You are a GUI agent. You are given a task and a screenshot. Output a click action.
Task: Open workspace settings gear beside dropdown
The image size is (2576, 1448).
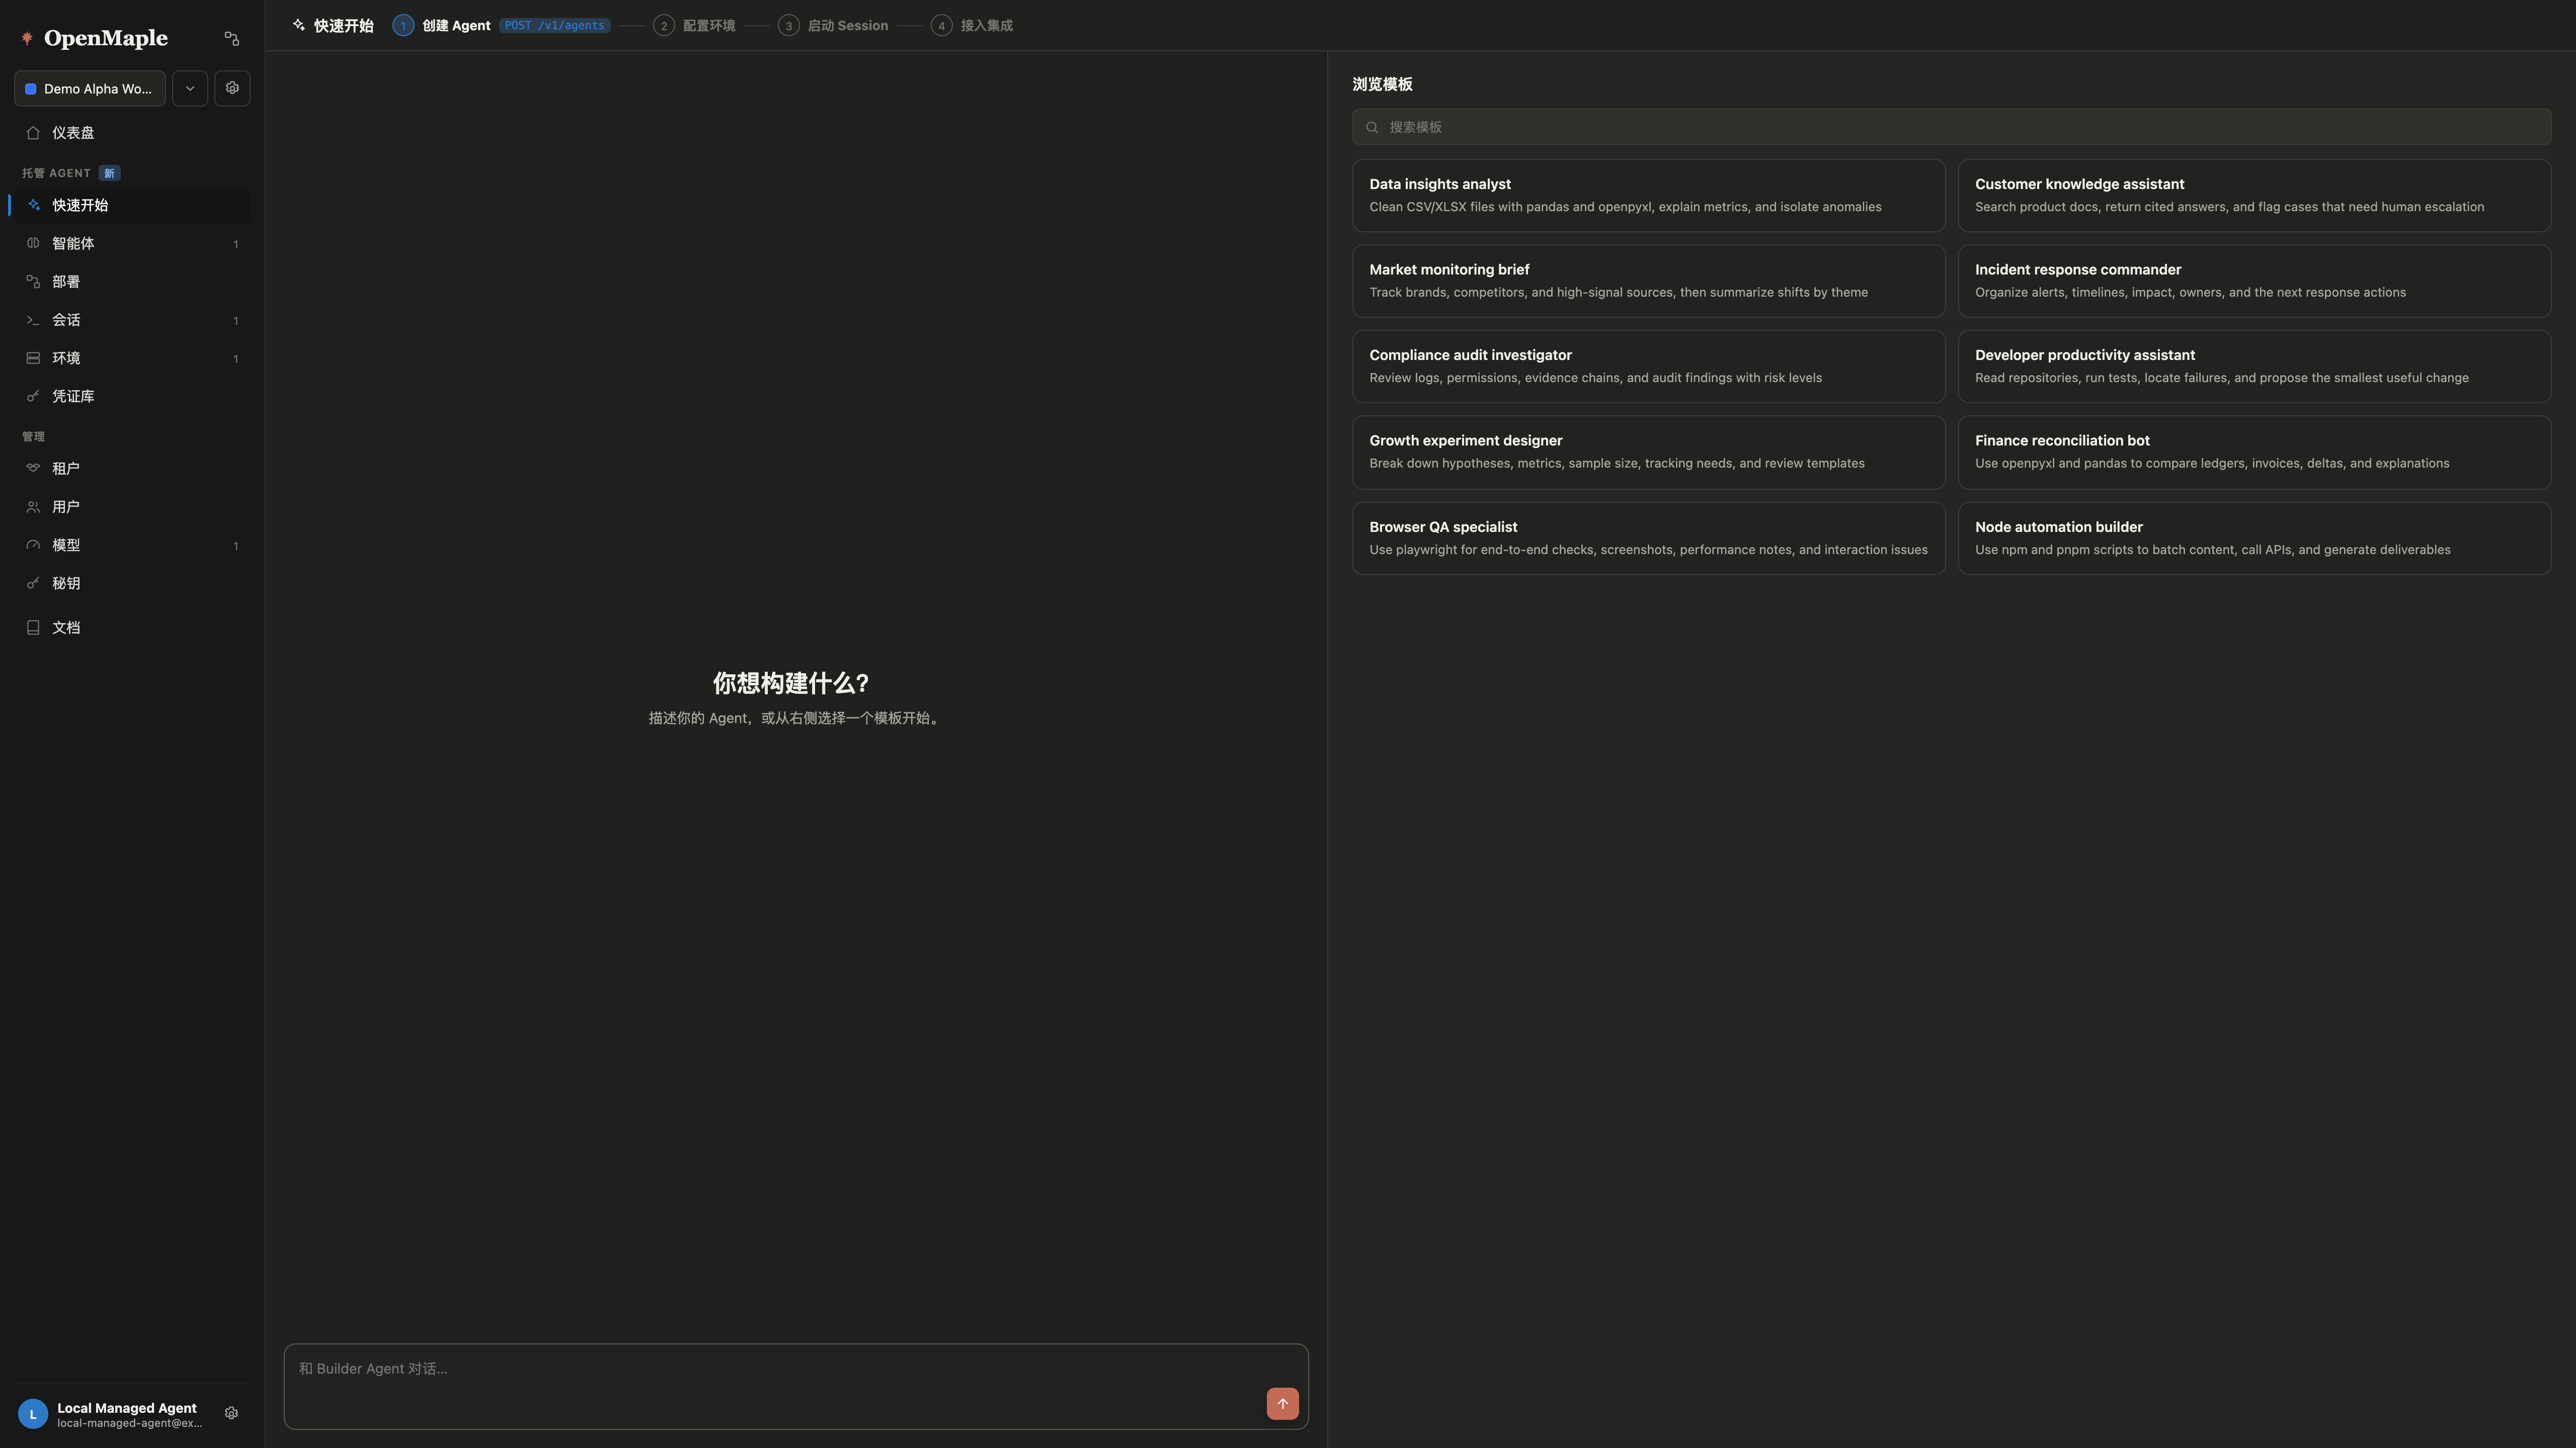tap(232, 88)
